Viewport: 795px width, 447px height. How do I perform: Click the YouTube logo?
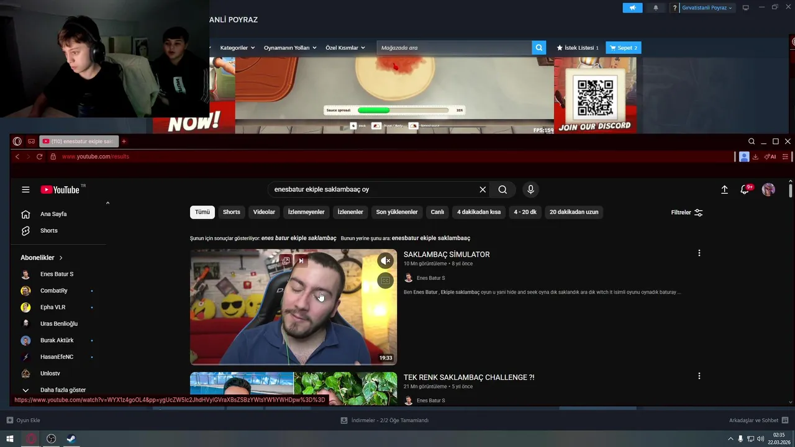tap(60, 189)
